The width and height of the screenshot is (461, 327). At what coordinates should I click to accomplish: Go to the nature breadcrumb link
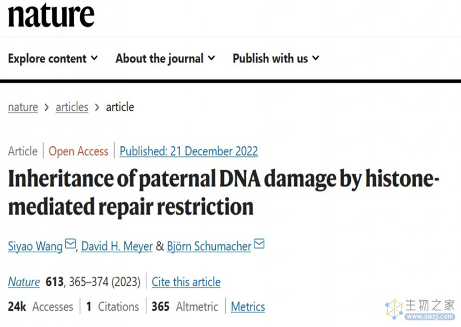coord(23,107)
